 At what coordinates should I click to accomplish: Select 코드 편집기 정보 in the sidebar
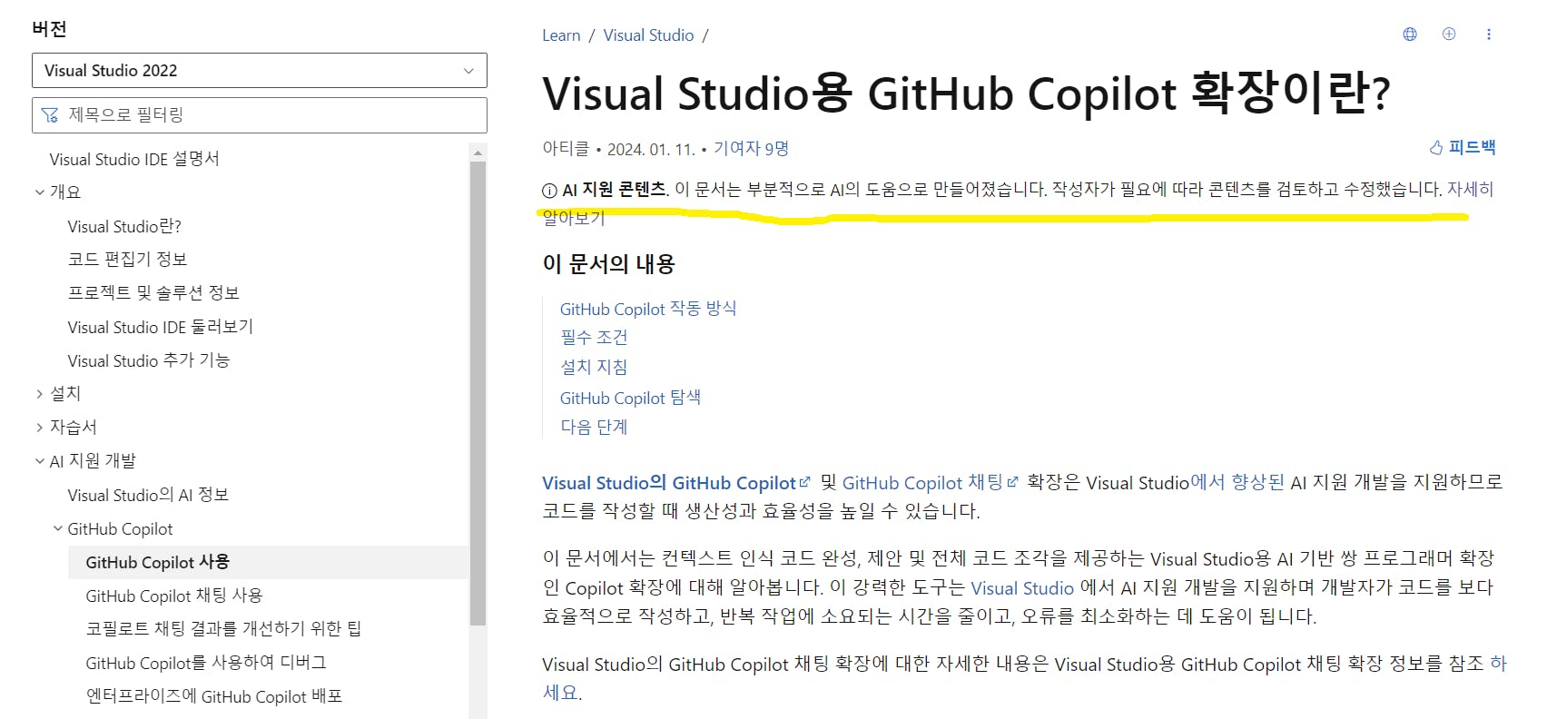pyautogui.click(x=127, y=260)
